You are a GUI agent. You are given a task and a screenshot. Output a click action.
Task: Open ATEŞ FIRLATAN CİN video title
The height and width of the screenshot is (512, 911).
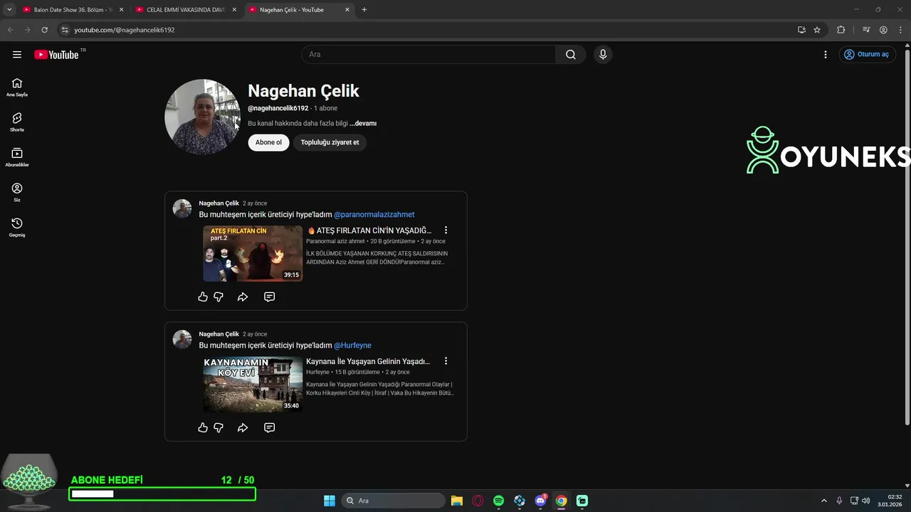point(369,230)
